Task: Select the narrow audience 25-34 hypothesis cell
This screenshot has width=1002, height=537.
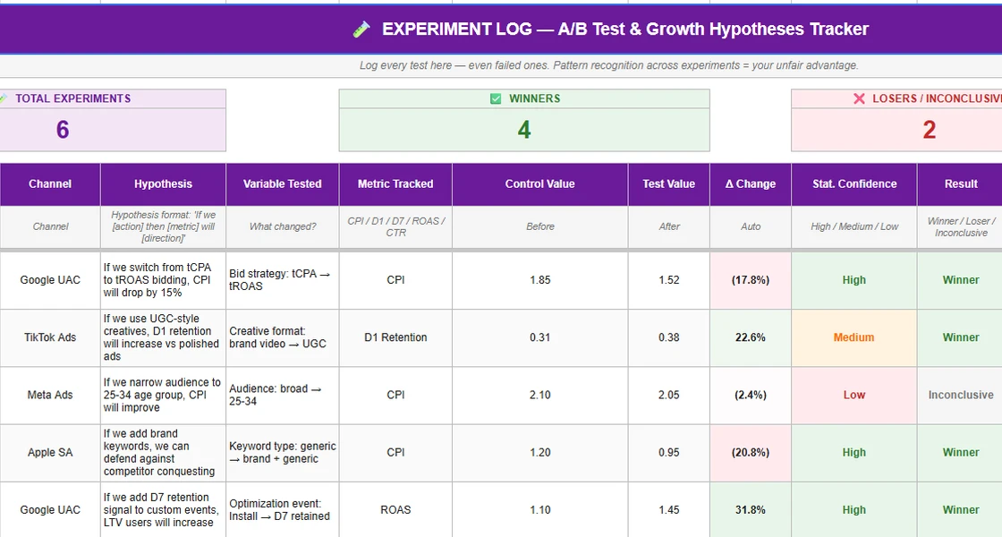Action: coord(163,395)
